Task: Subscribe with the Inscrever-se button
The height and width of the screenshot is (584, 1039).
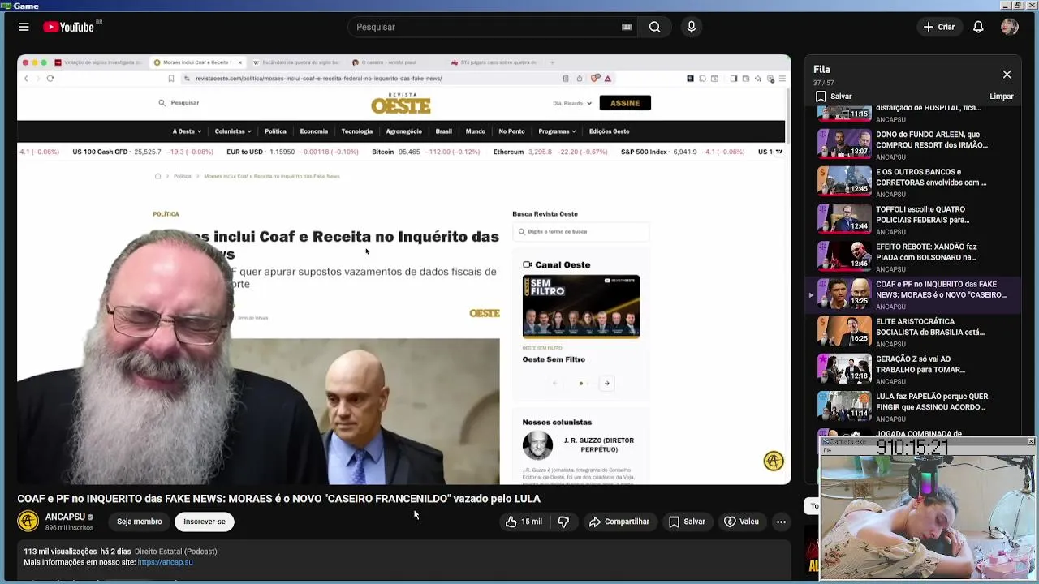Action: click(205, 522)
